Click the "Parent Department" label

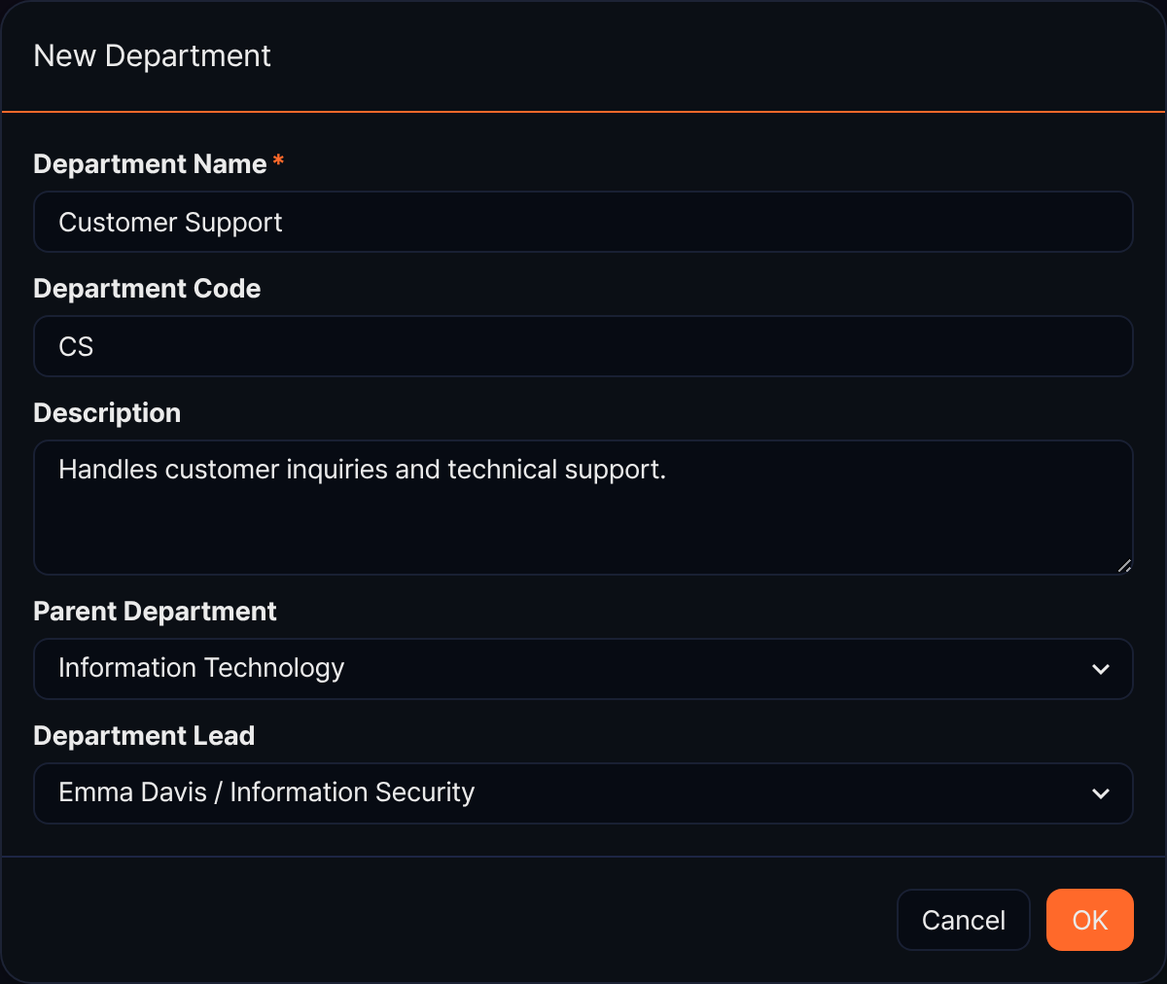point(155,612)
